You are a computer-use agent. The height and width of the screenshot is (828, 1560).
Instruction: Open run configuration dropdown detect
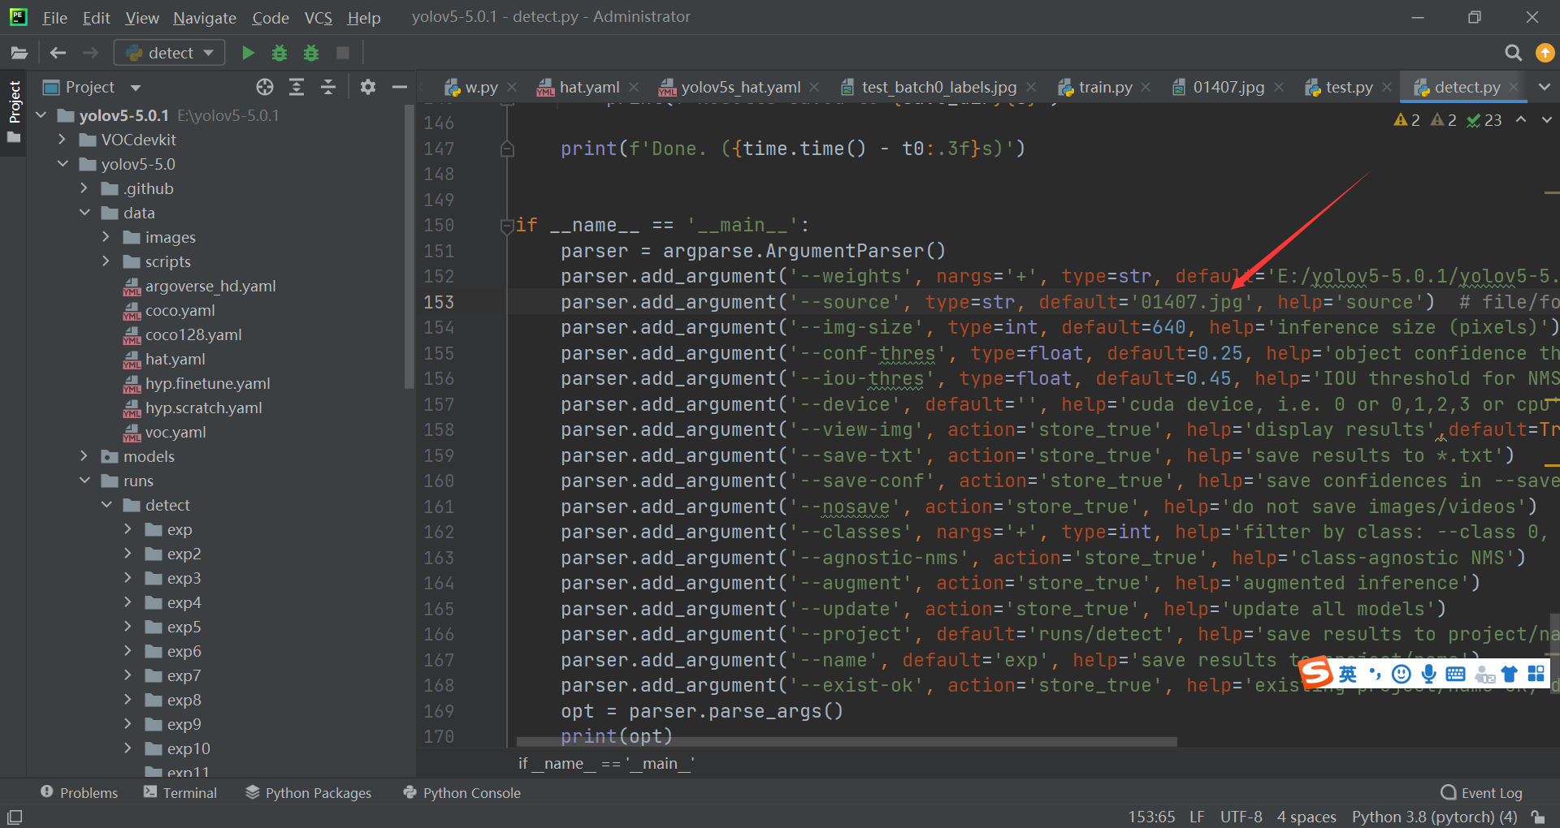click(x=169, y=53)
